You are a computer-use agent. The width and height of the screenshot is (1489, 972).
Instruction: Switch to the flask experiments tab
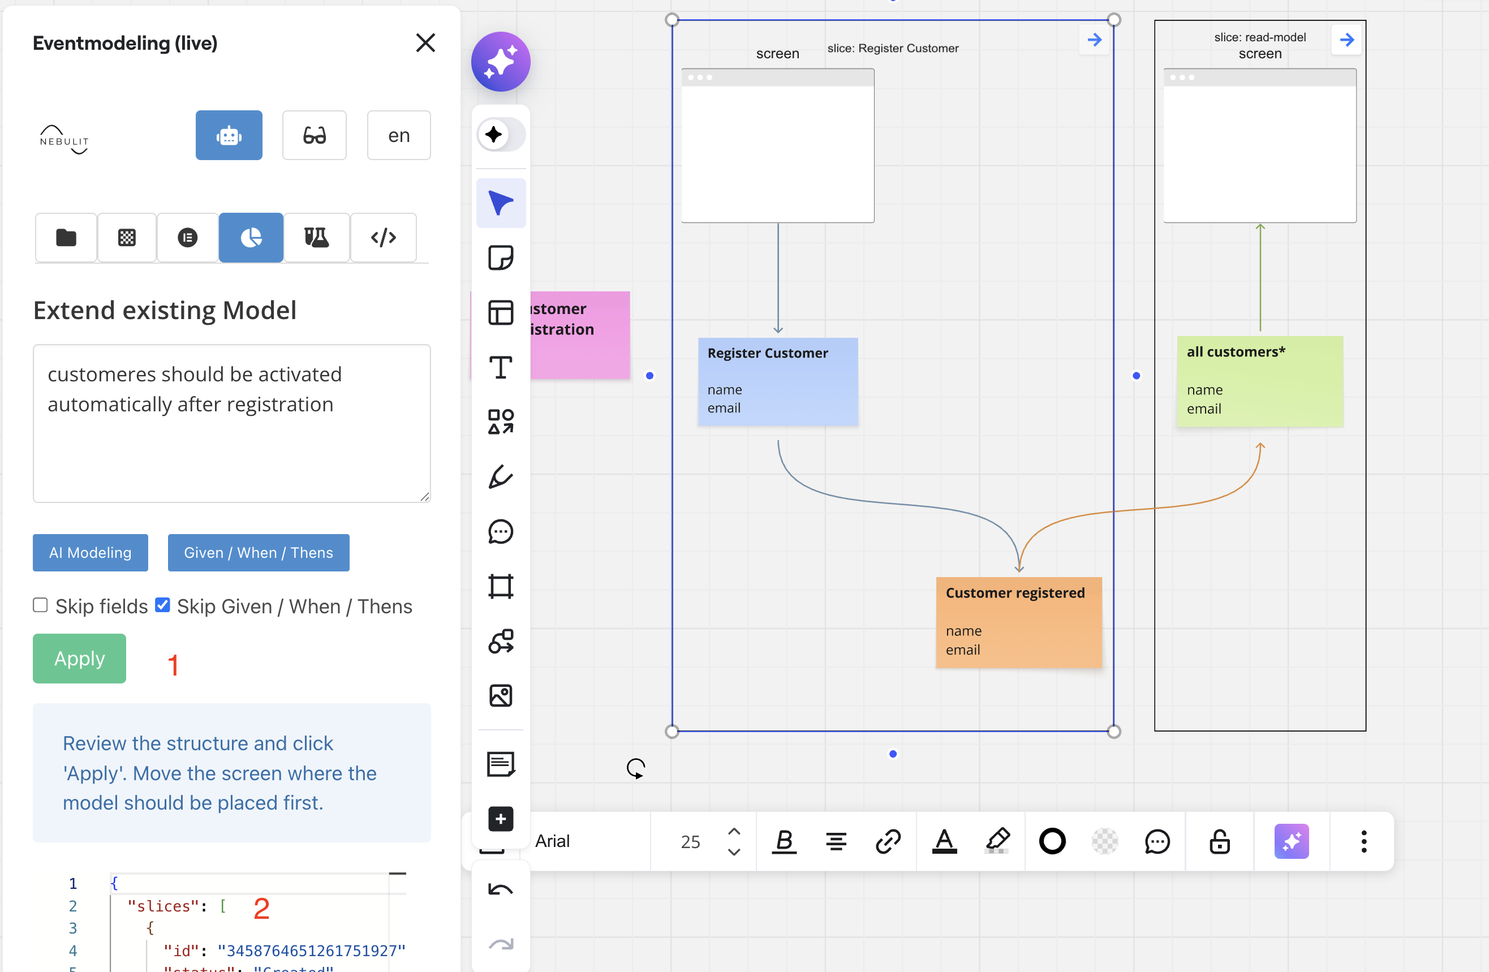point(316,238)
